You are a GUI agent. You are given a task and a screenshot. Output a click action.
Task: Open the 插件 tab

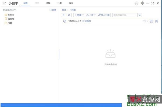[71, 3]
